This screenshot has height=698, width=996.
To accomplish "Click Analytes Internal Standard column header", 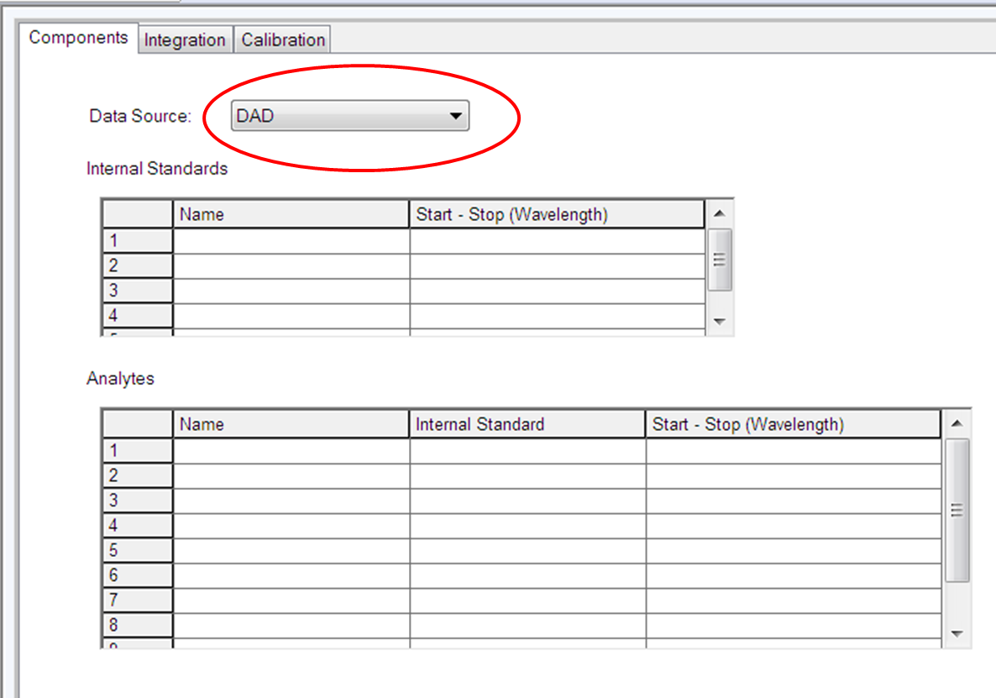I will [527, 425].
